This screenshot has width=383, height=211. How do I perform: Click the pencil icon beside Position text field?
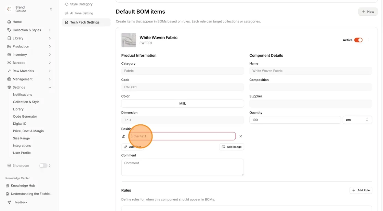pos(123,136)
